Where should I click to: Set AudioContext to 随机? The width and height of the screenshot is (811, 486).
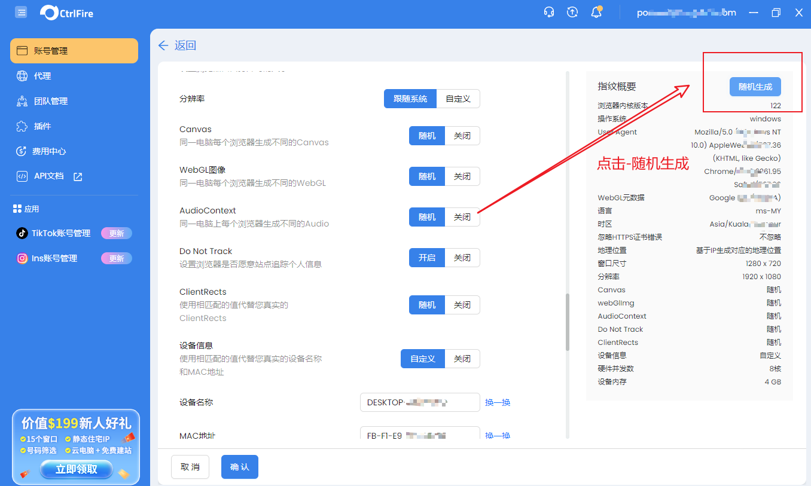tap(427, 217)
